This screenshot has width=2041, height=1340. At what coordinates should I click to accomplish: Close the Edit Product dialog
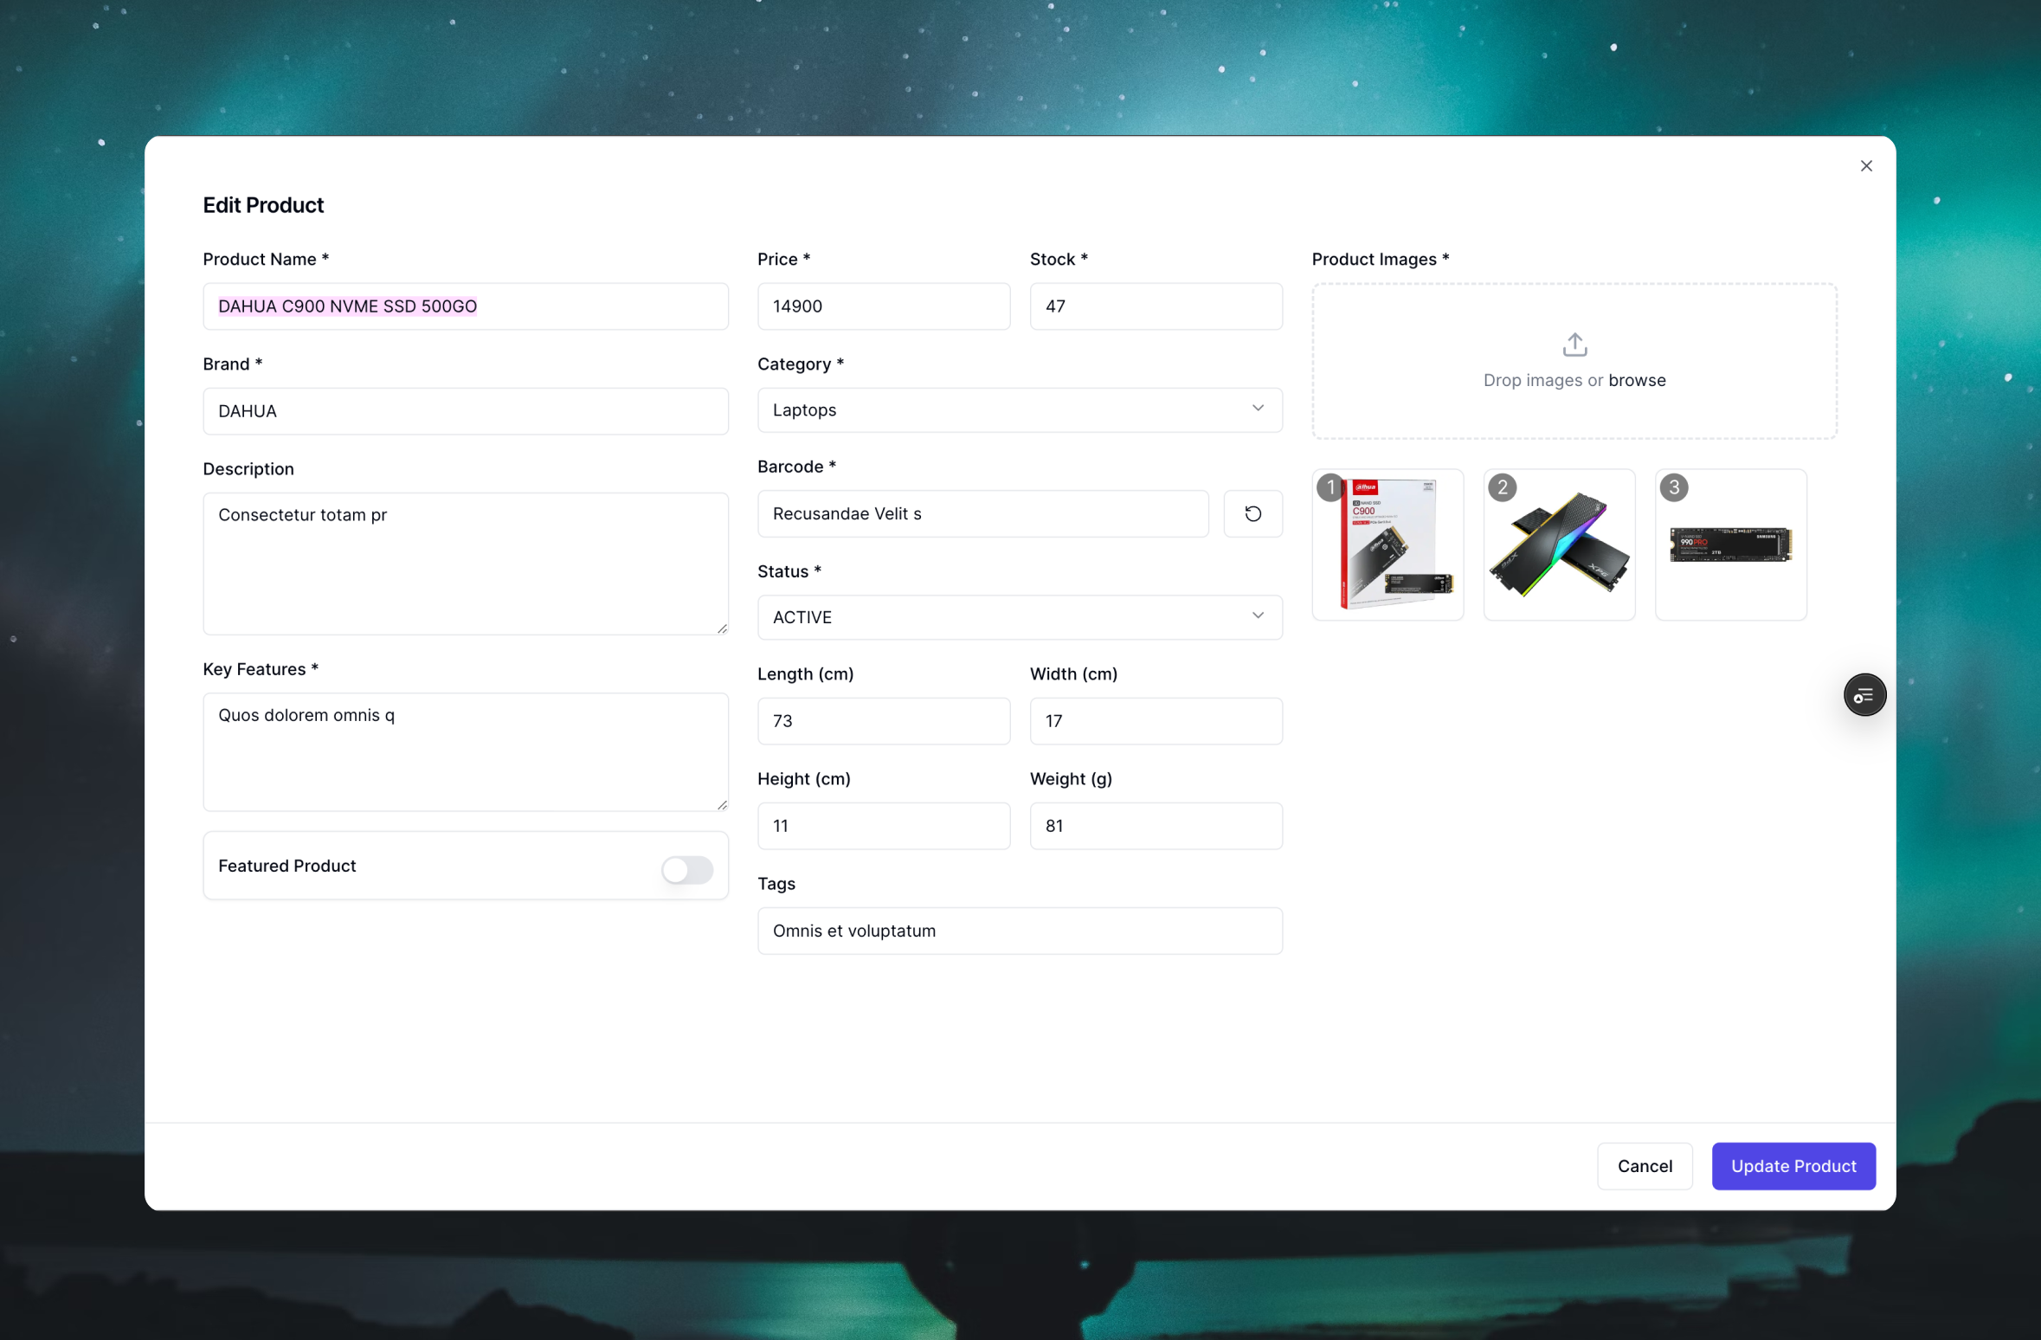click(x=1866, y=165)
